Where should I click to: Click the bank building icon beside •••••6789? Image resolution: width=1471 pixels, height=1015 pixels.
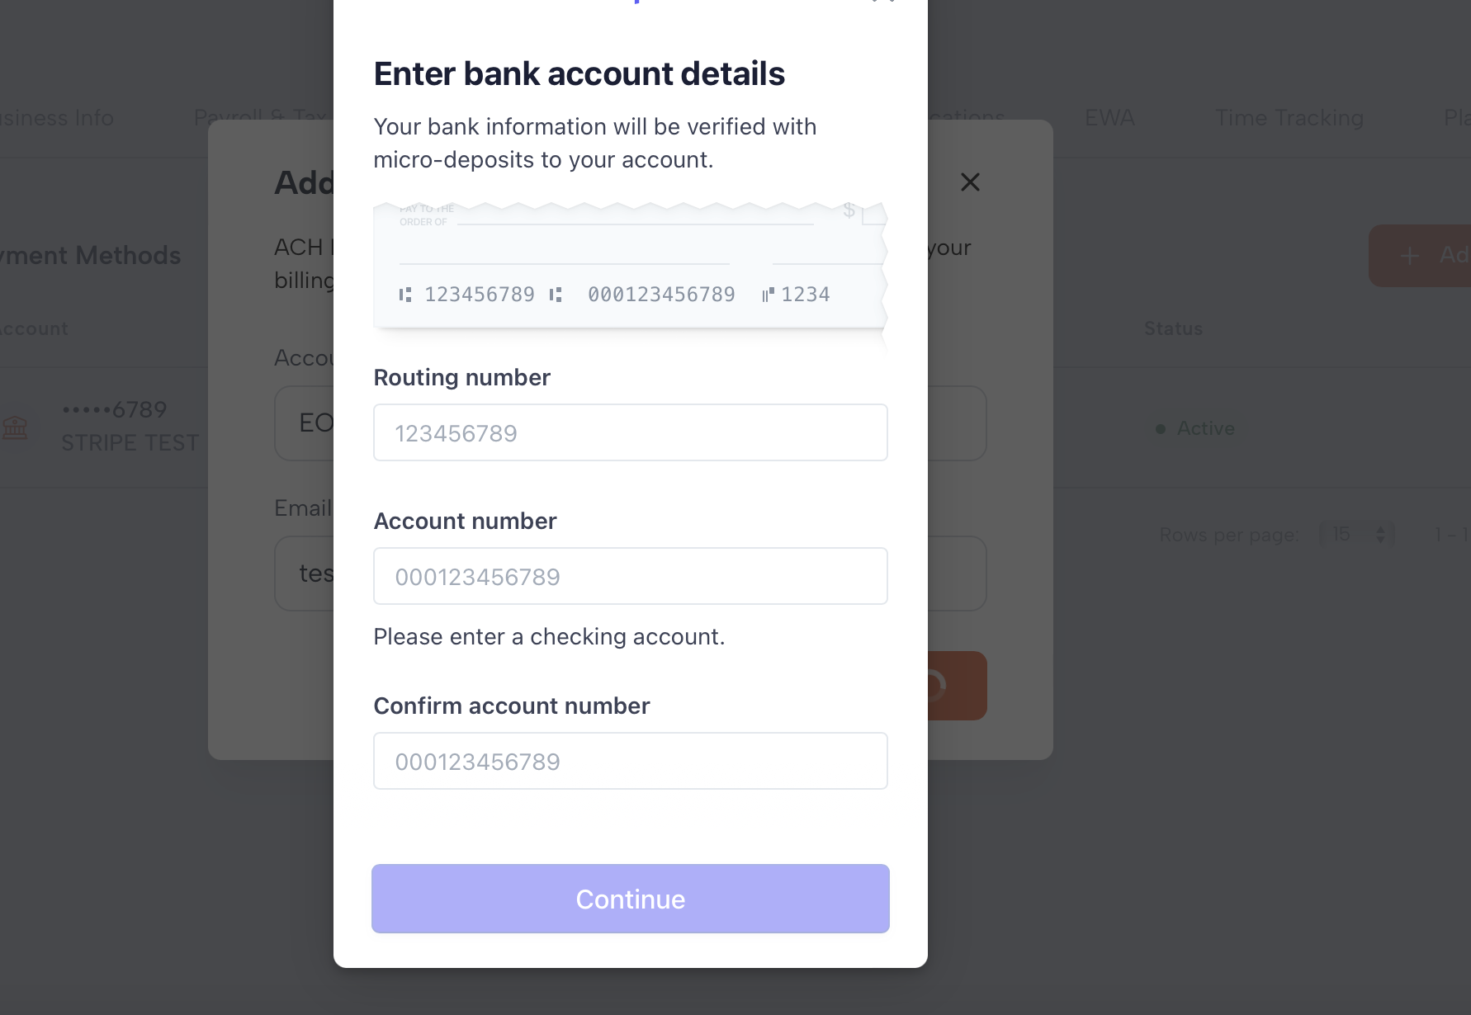pyautogui.click(x=15, y=427)
